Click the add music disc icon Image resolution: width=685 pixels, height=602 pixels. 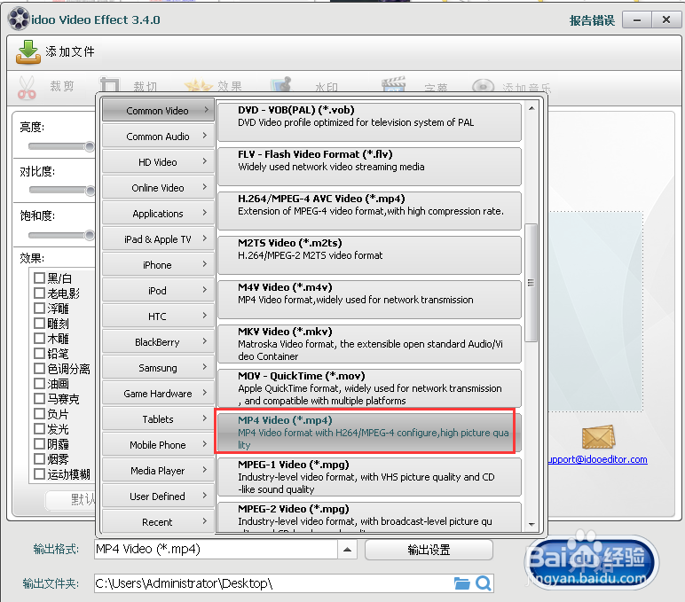(x=484, y=86)
